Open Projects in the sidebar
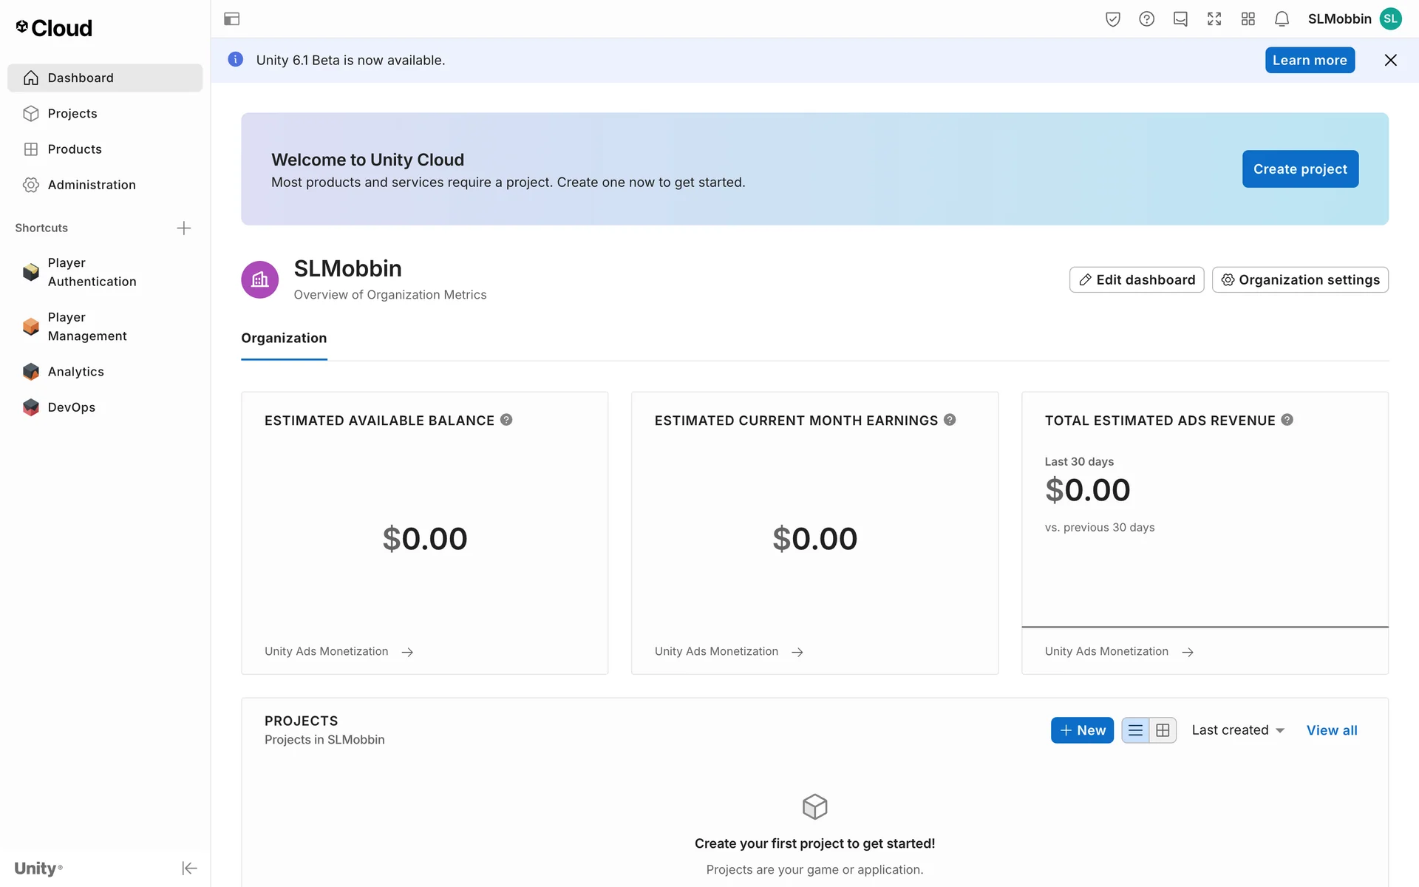The image size is (1419, 887). 72,114
